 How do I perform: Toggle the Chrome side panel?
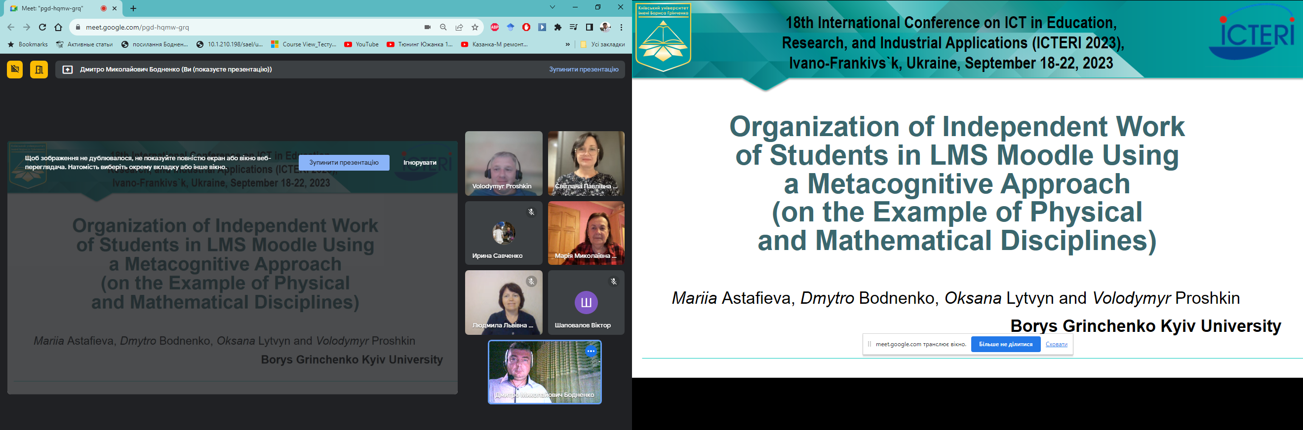pos(589,27)
